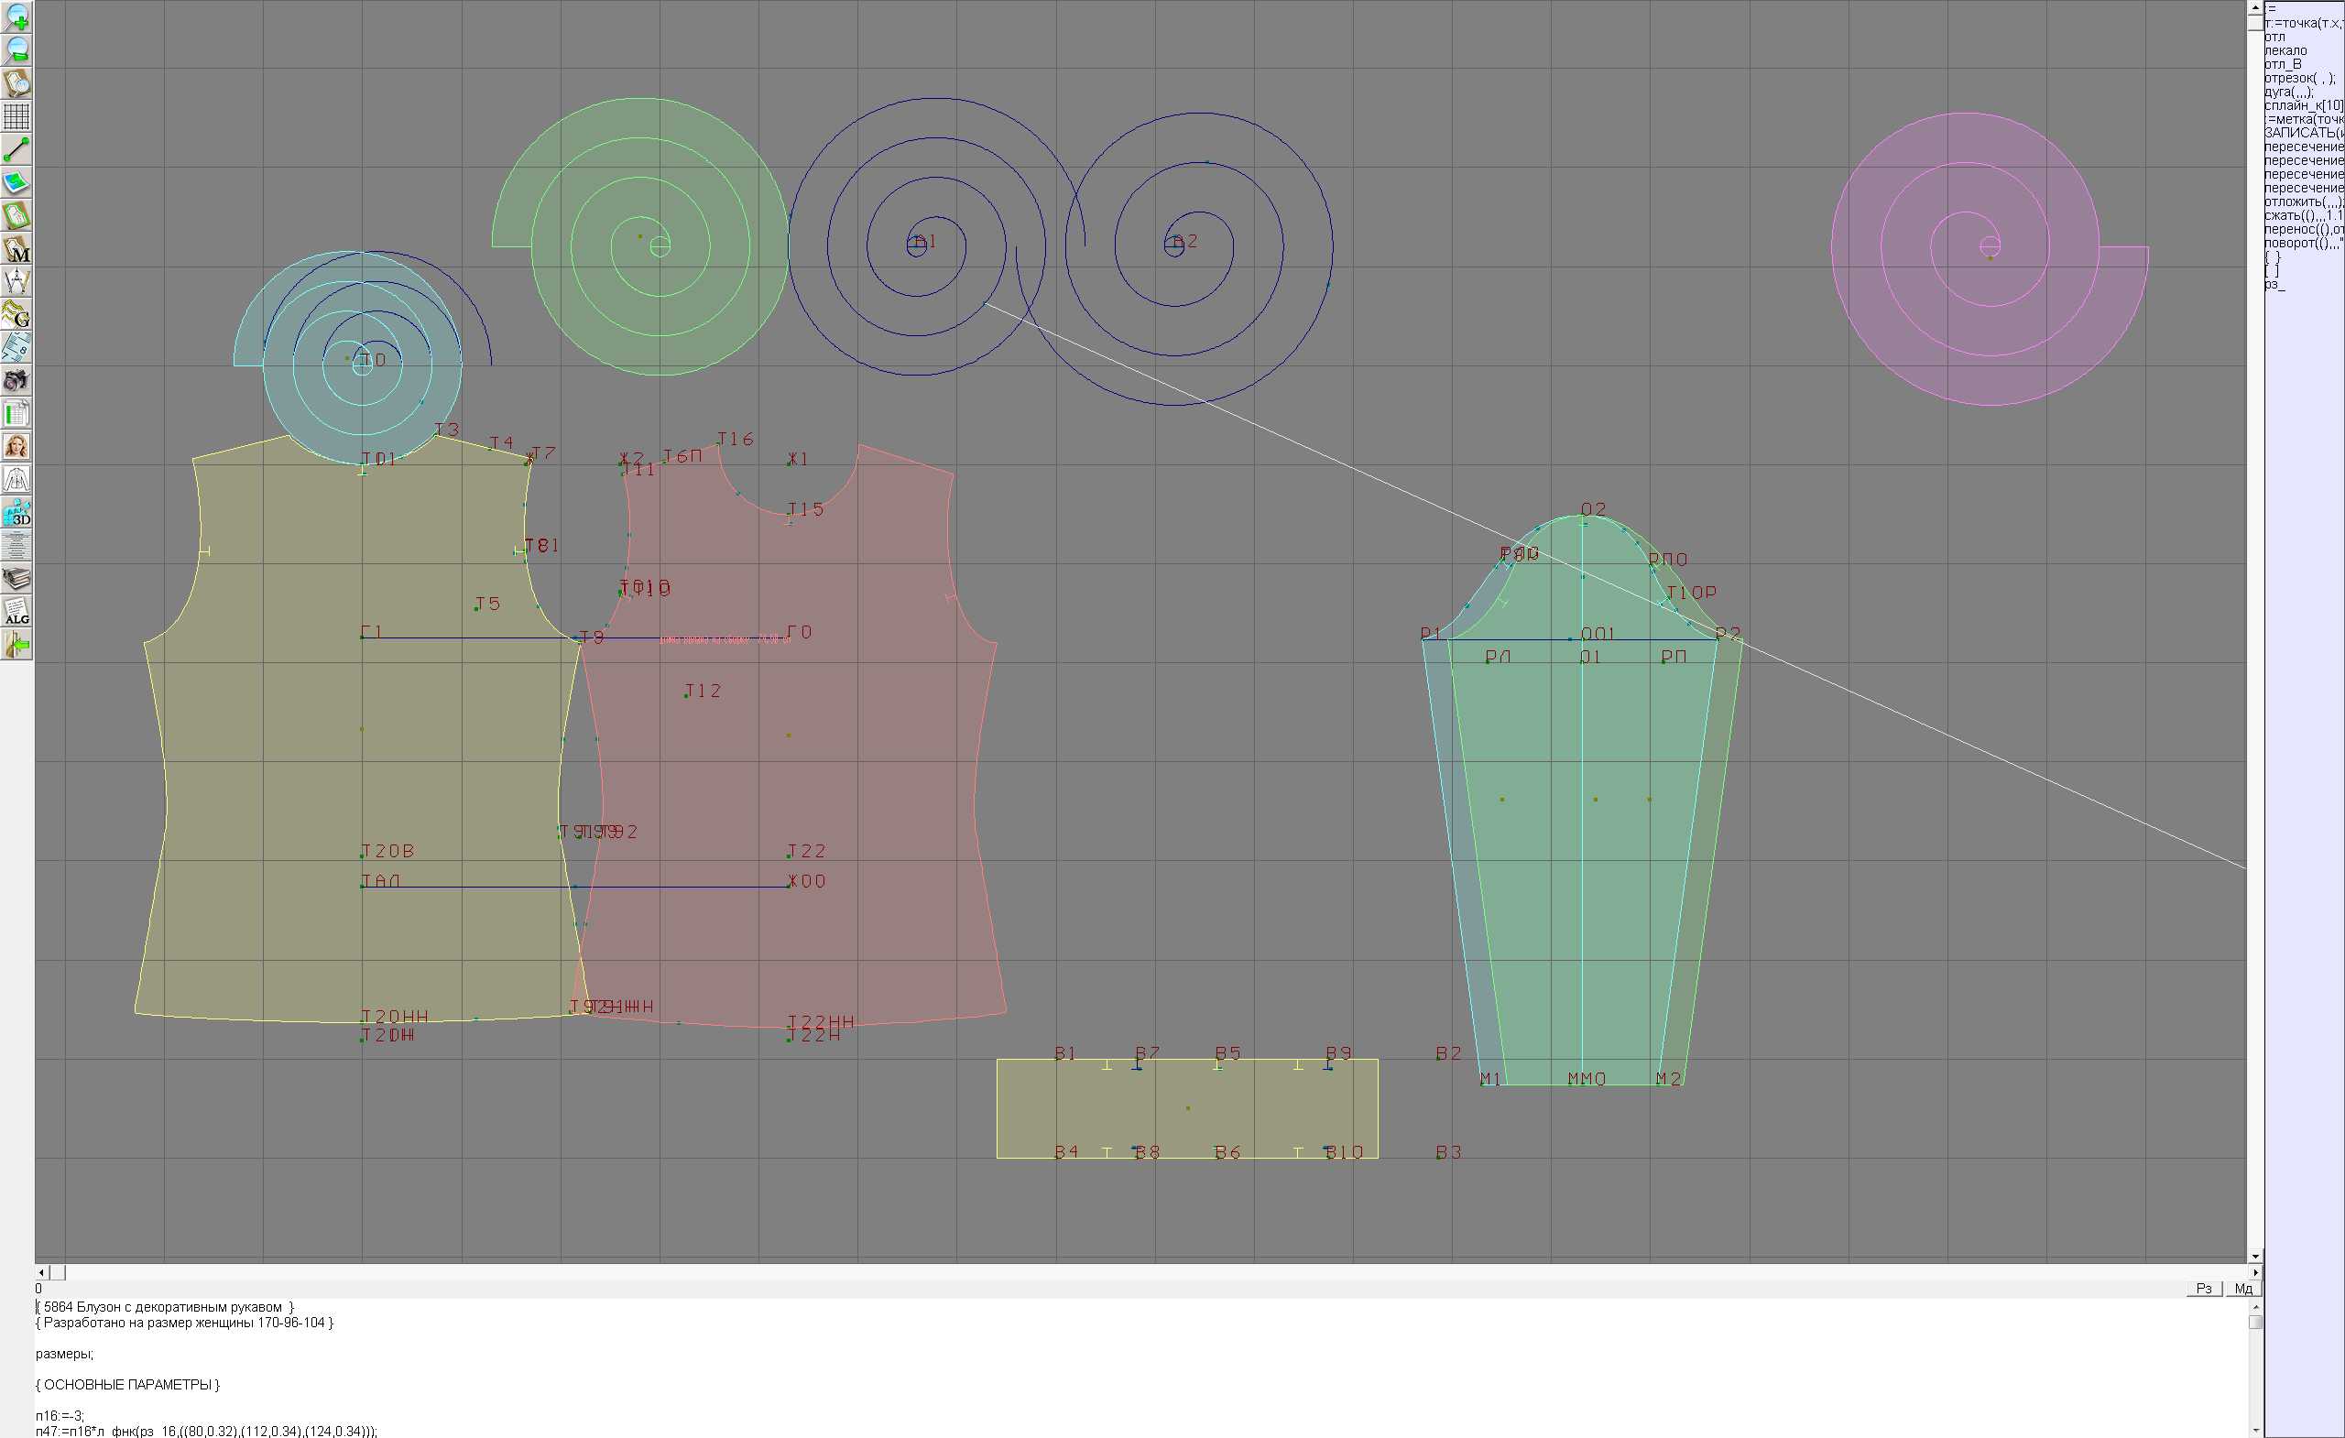Select the line segment tool icon

[x=16, y=149]
